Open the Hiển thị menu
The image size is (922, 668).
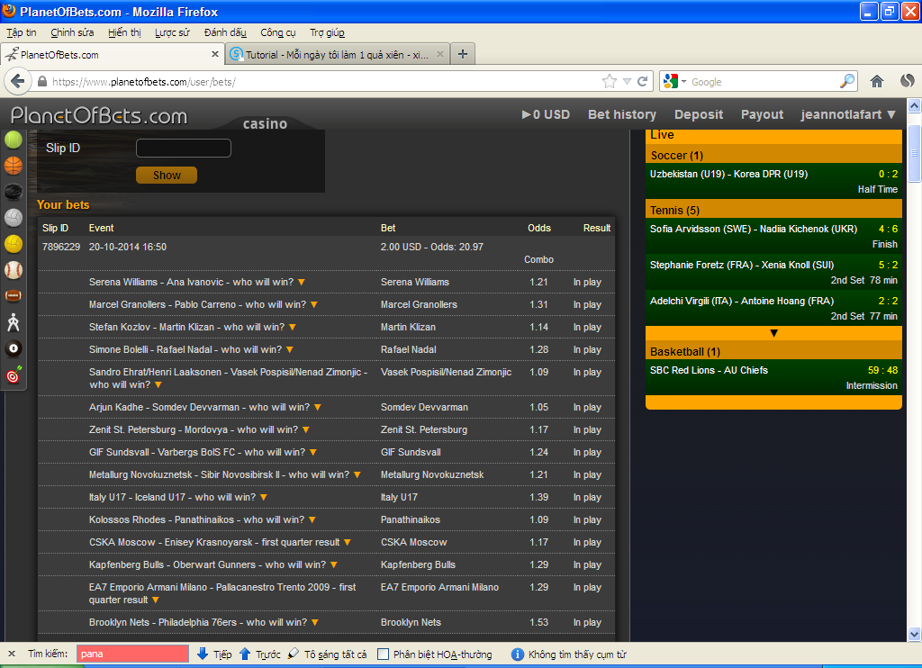click(x=124, y=32)
